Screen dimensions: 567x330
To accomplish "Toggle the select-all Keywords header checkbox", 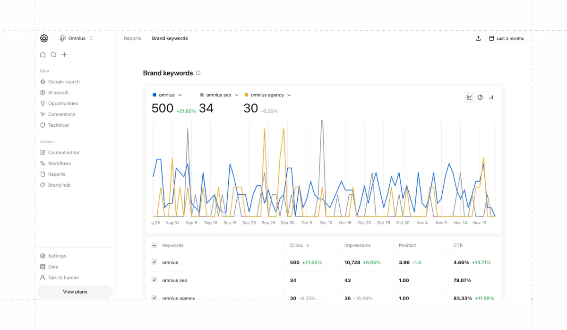I will click(x=154, y=245).
